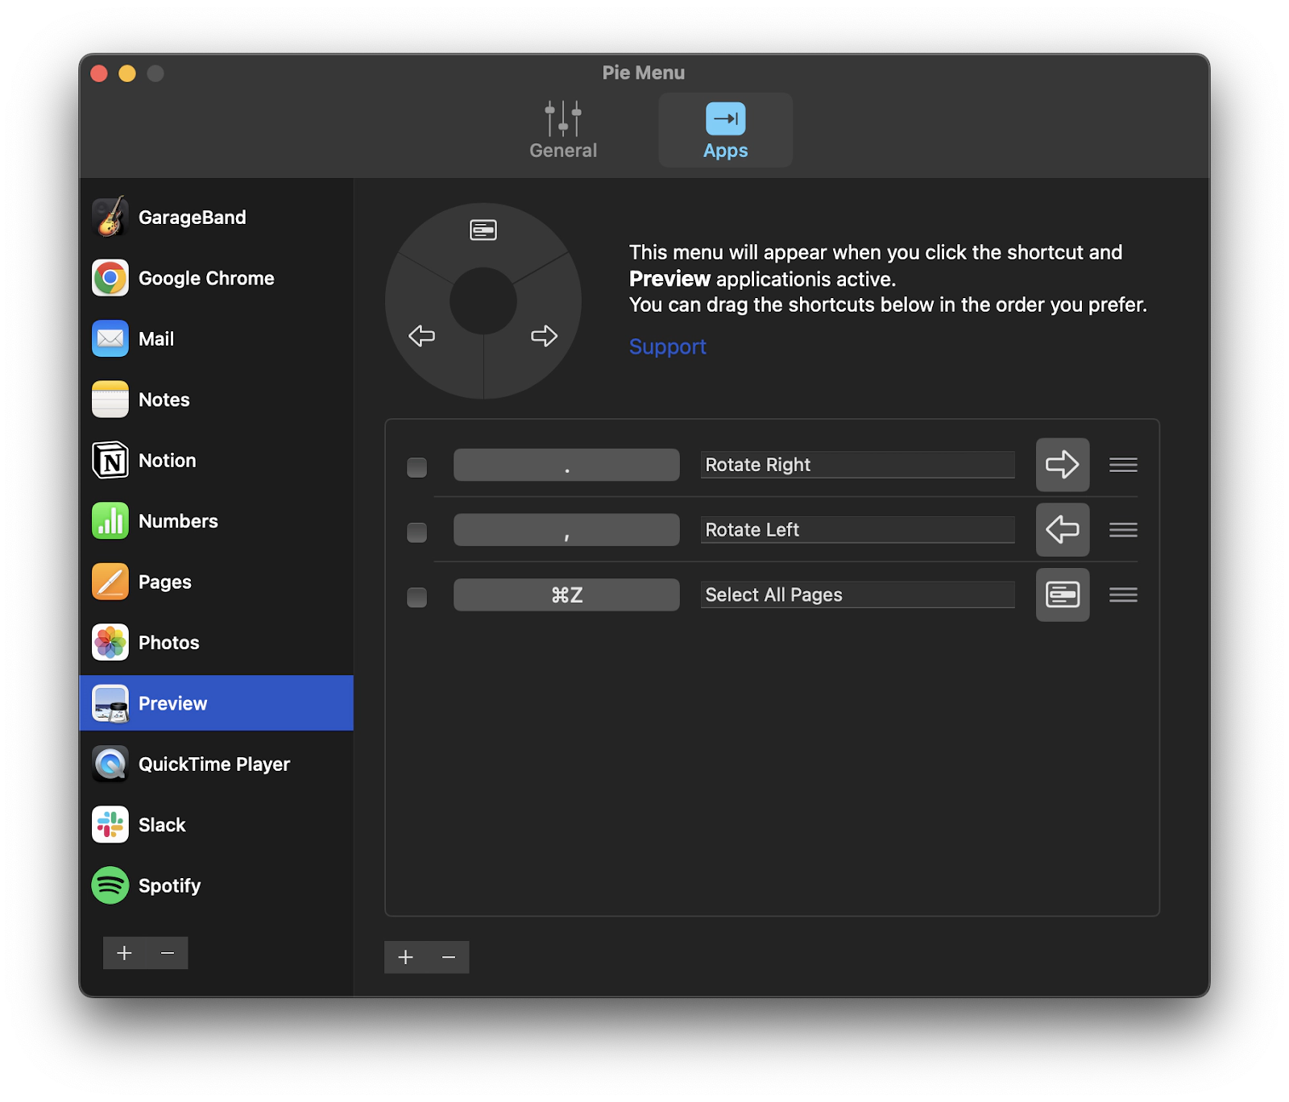Select the Preview app entry
This screenshot has width=1289, height=1102.
pyautogui.click(x=216, y=703)
